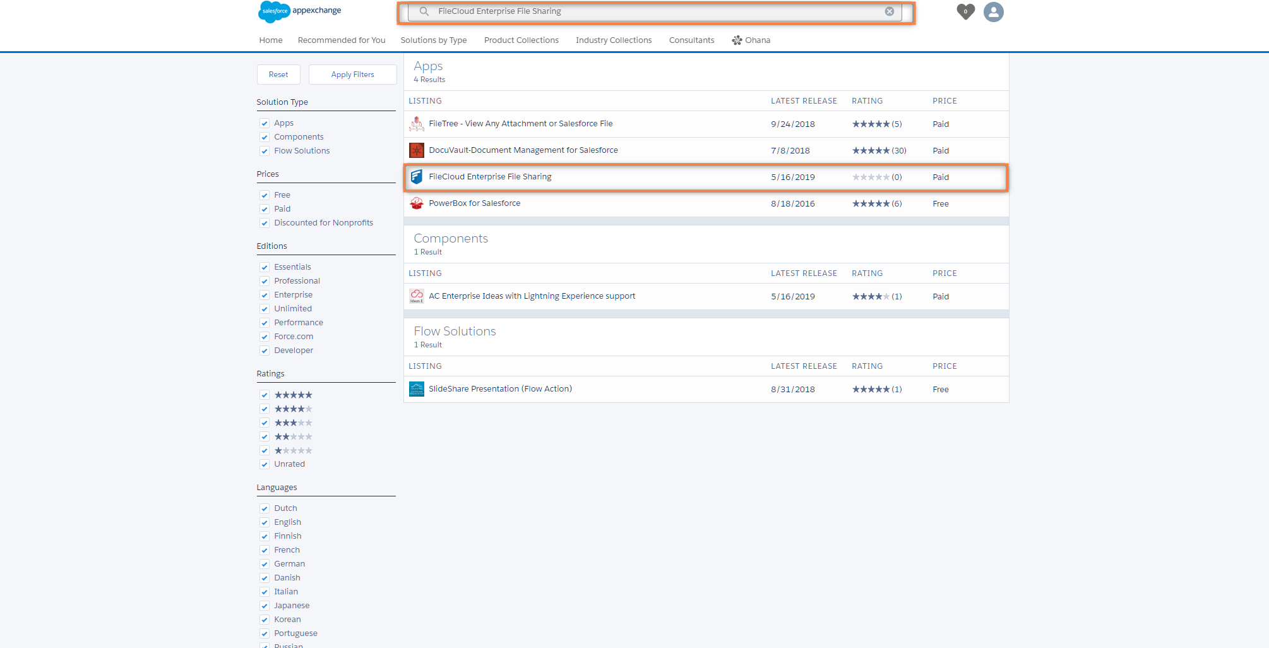Click the SlideShare Presentation icon

click(417, 389)
